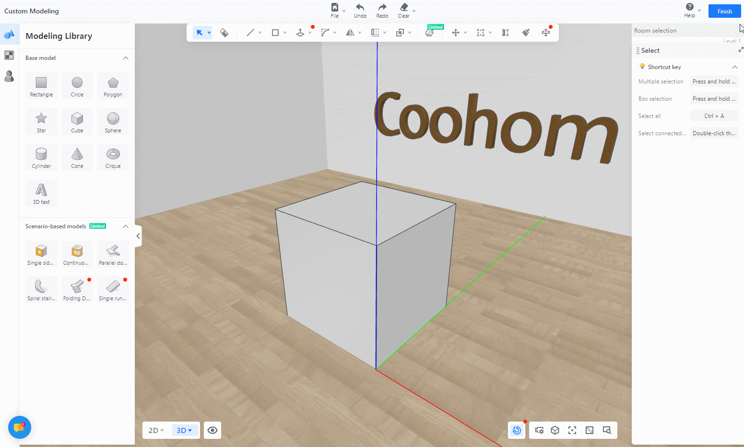
Task: Click the Finish button
Action: pyautogui.click(x=725, y=11)
